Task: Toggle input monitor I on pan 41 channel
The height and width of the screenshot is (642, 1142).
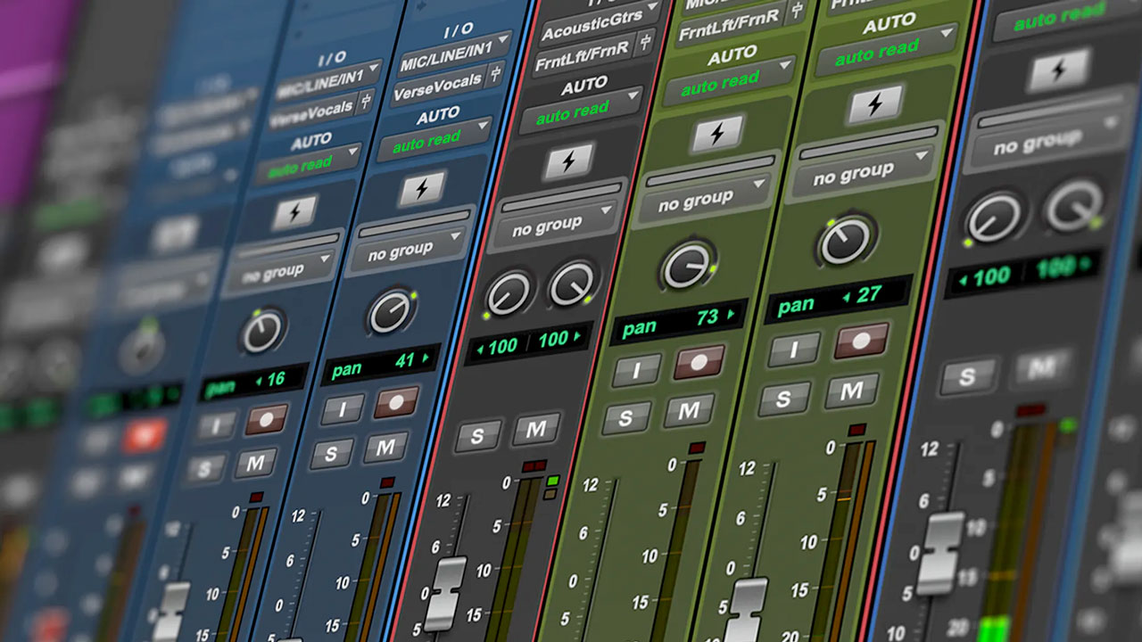Action: [x=343, y=408]
